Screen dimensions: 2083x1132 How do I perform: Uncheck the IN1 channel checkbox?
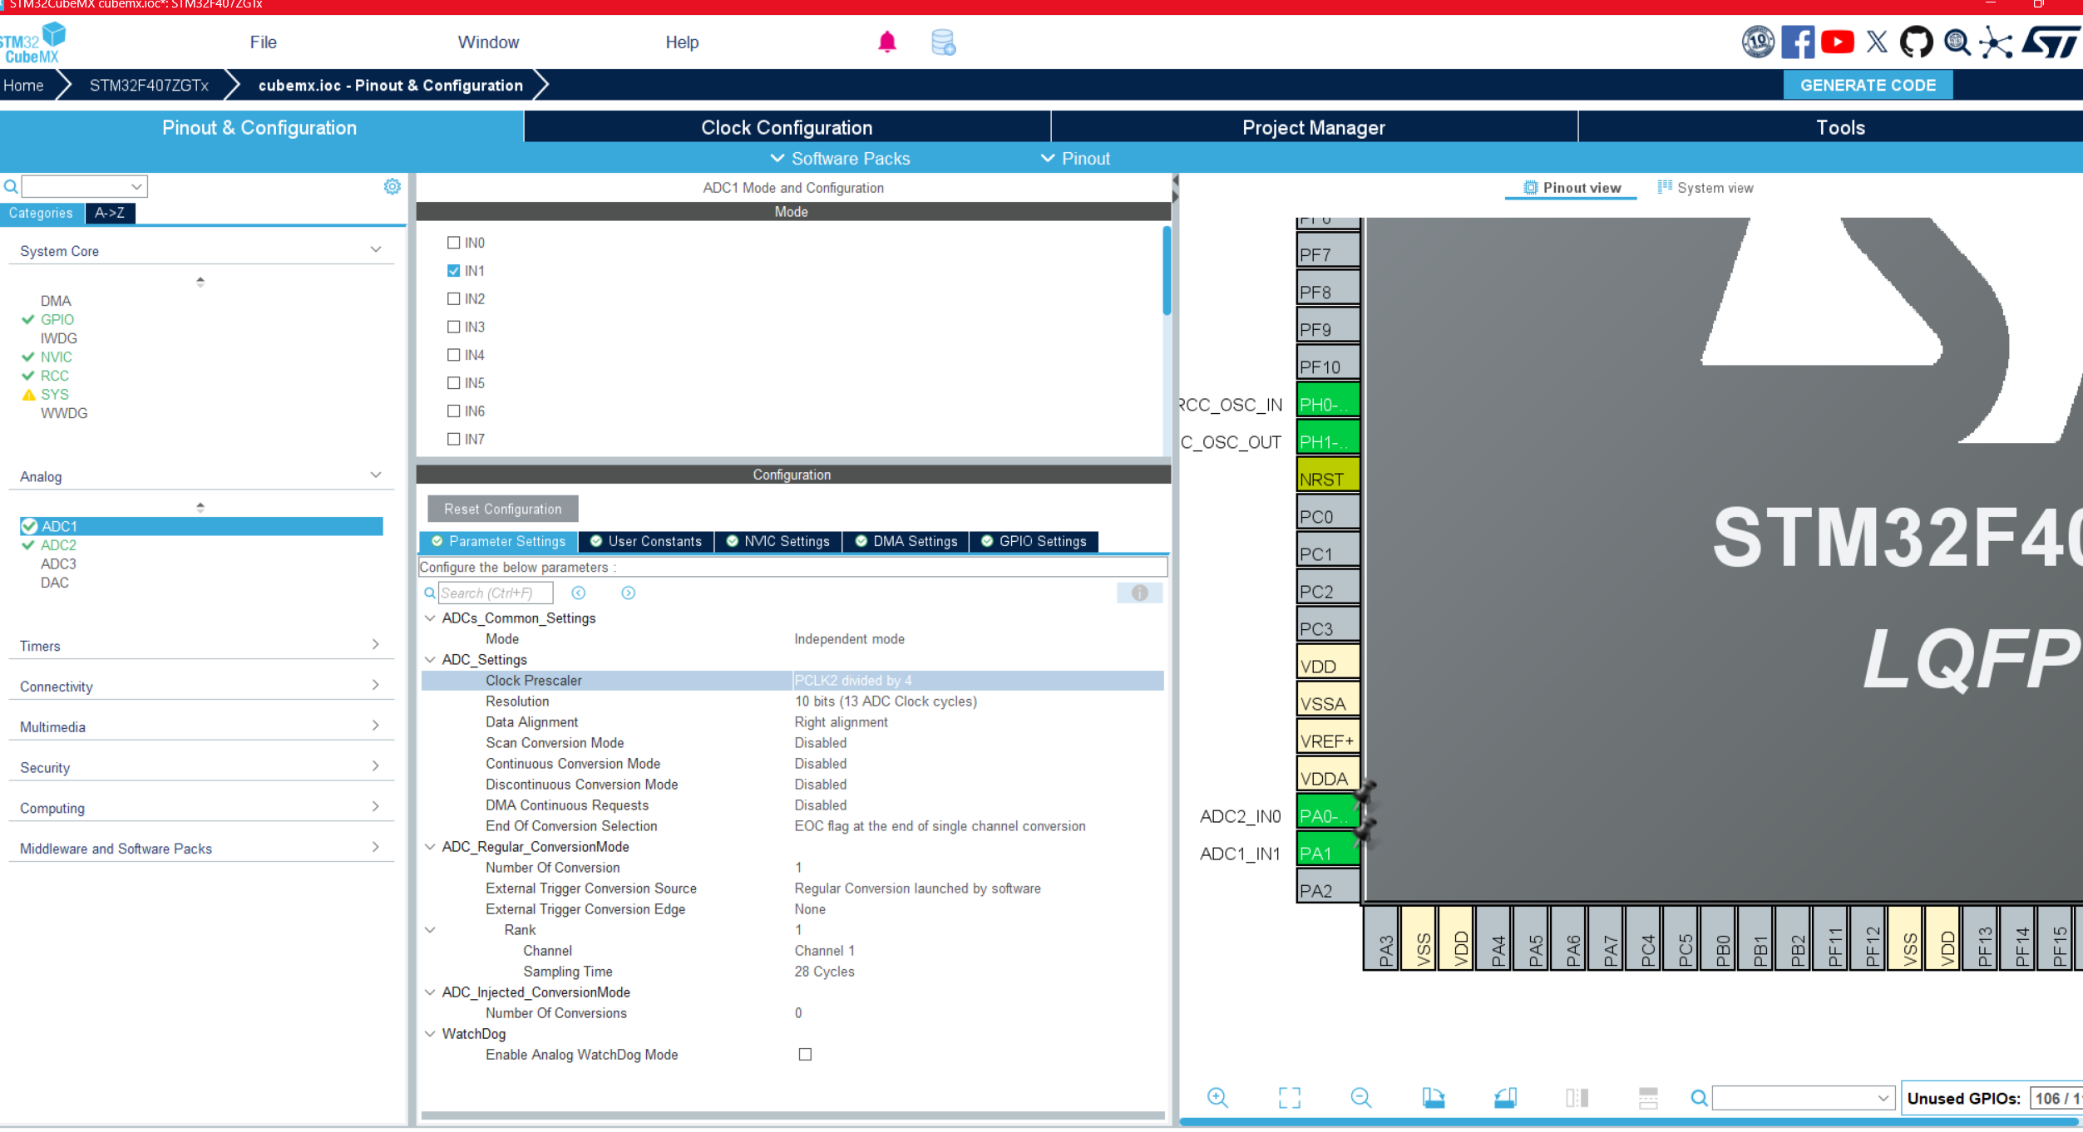pyautogui.click(x=454, y=271)
